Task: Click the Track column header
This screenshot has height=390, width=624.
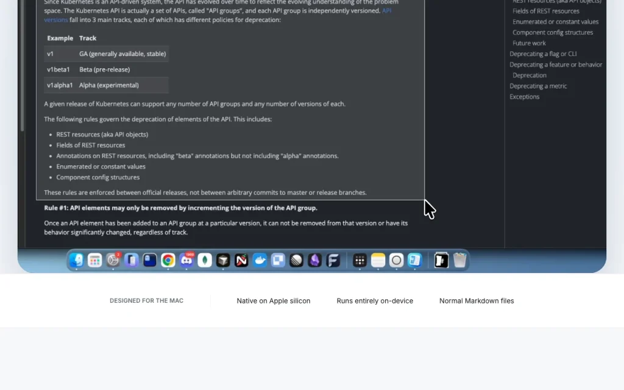Action: 88,38
